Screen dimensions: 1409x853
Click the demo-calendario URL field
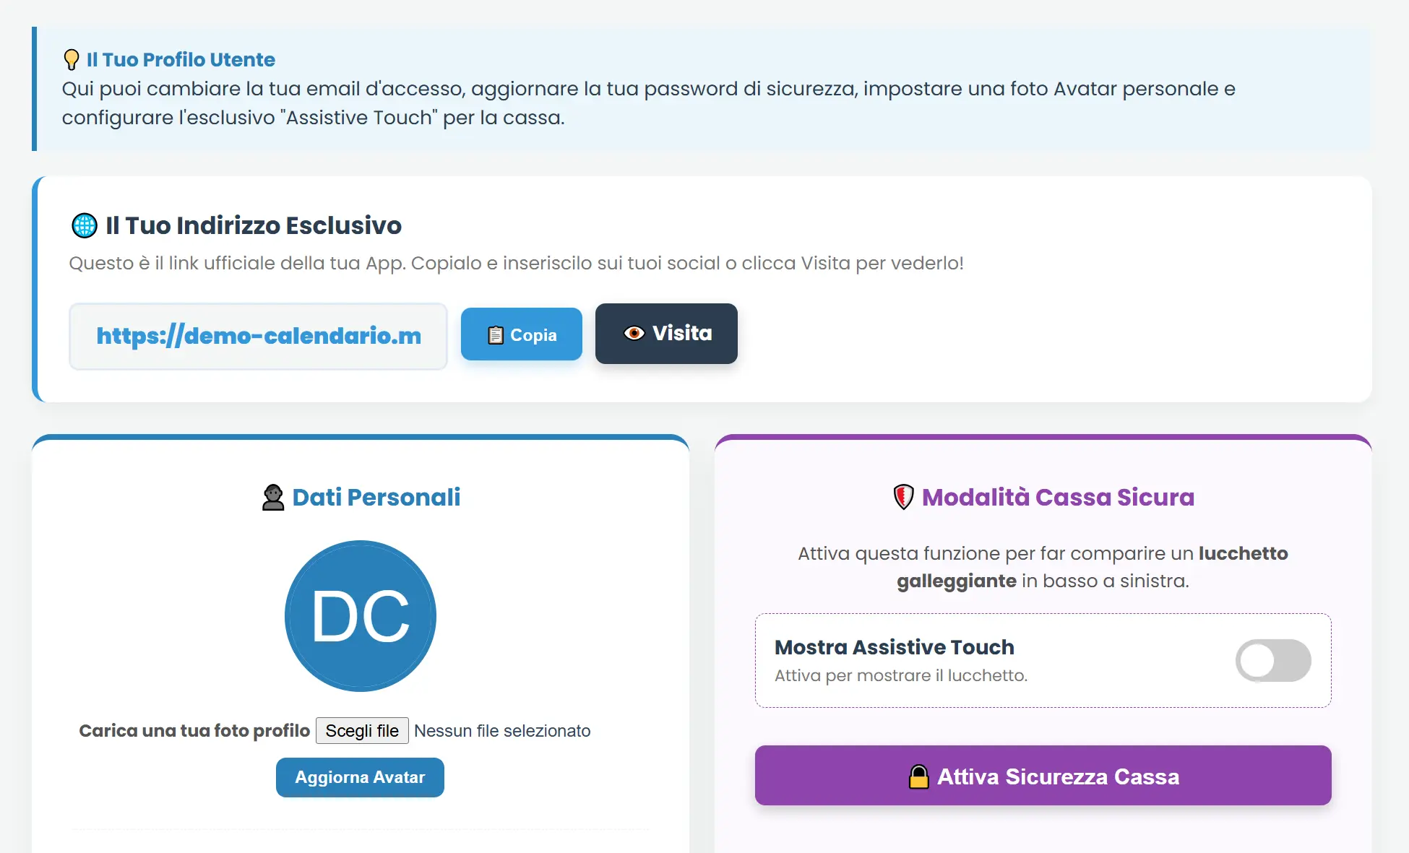258,336
